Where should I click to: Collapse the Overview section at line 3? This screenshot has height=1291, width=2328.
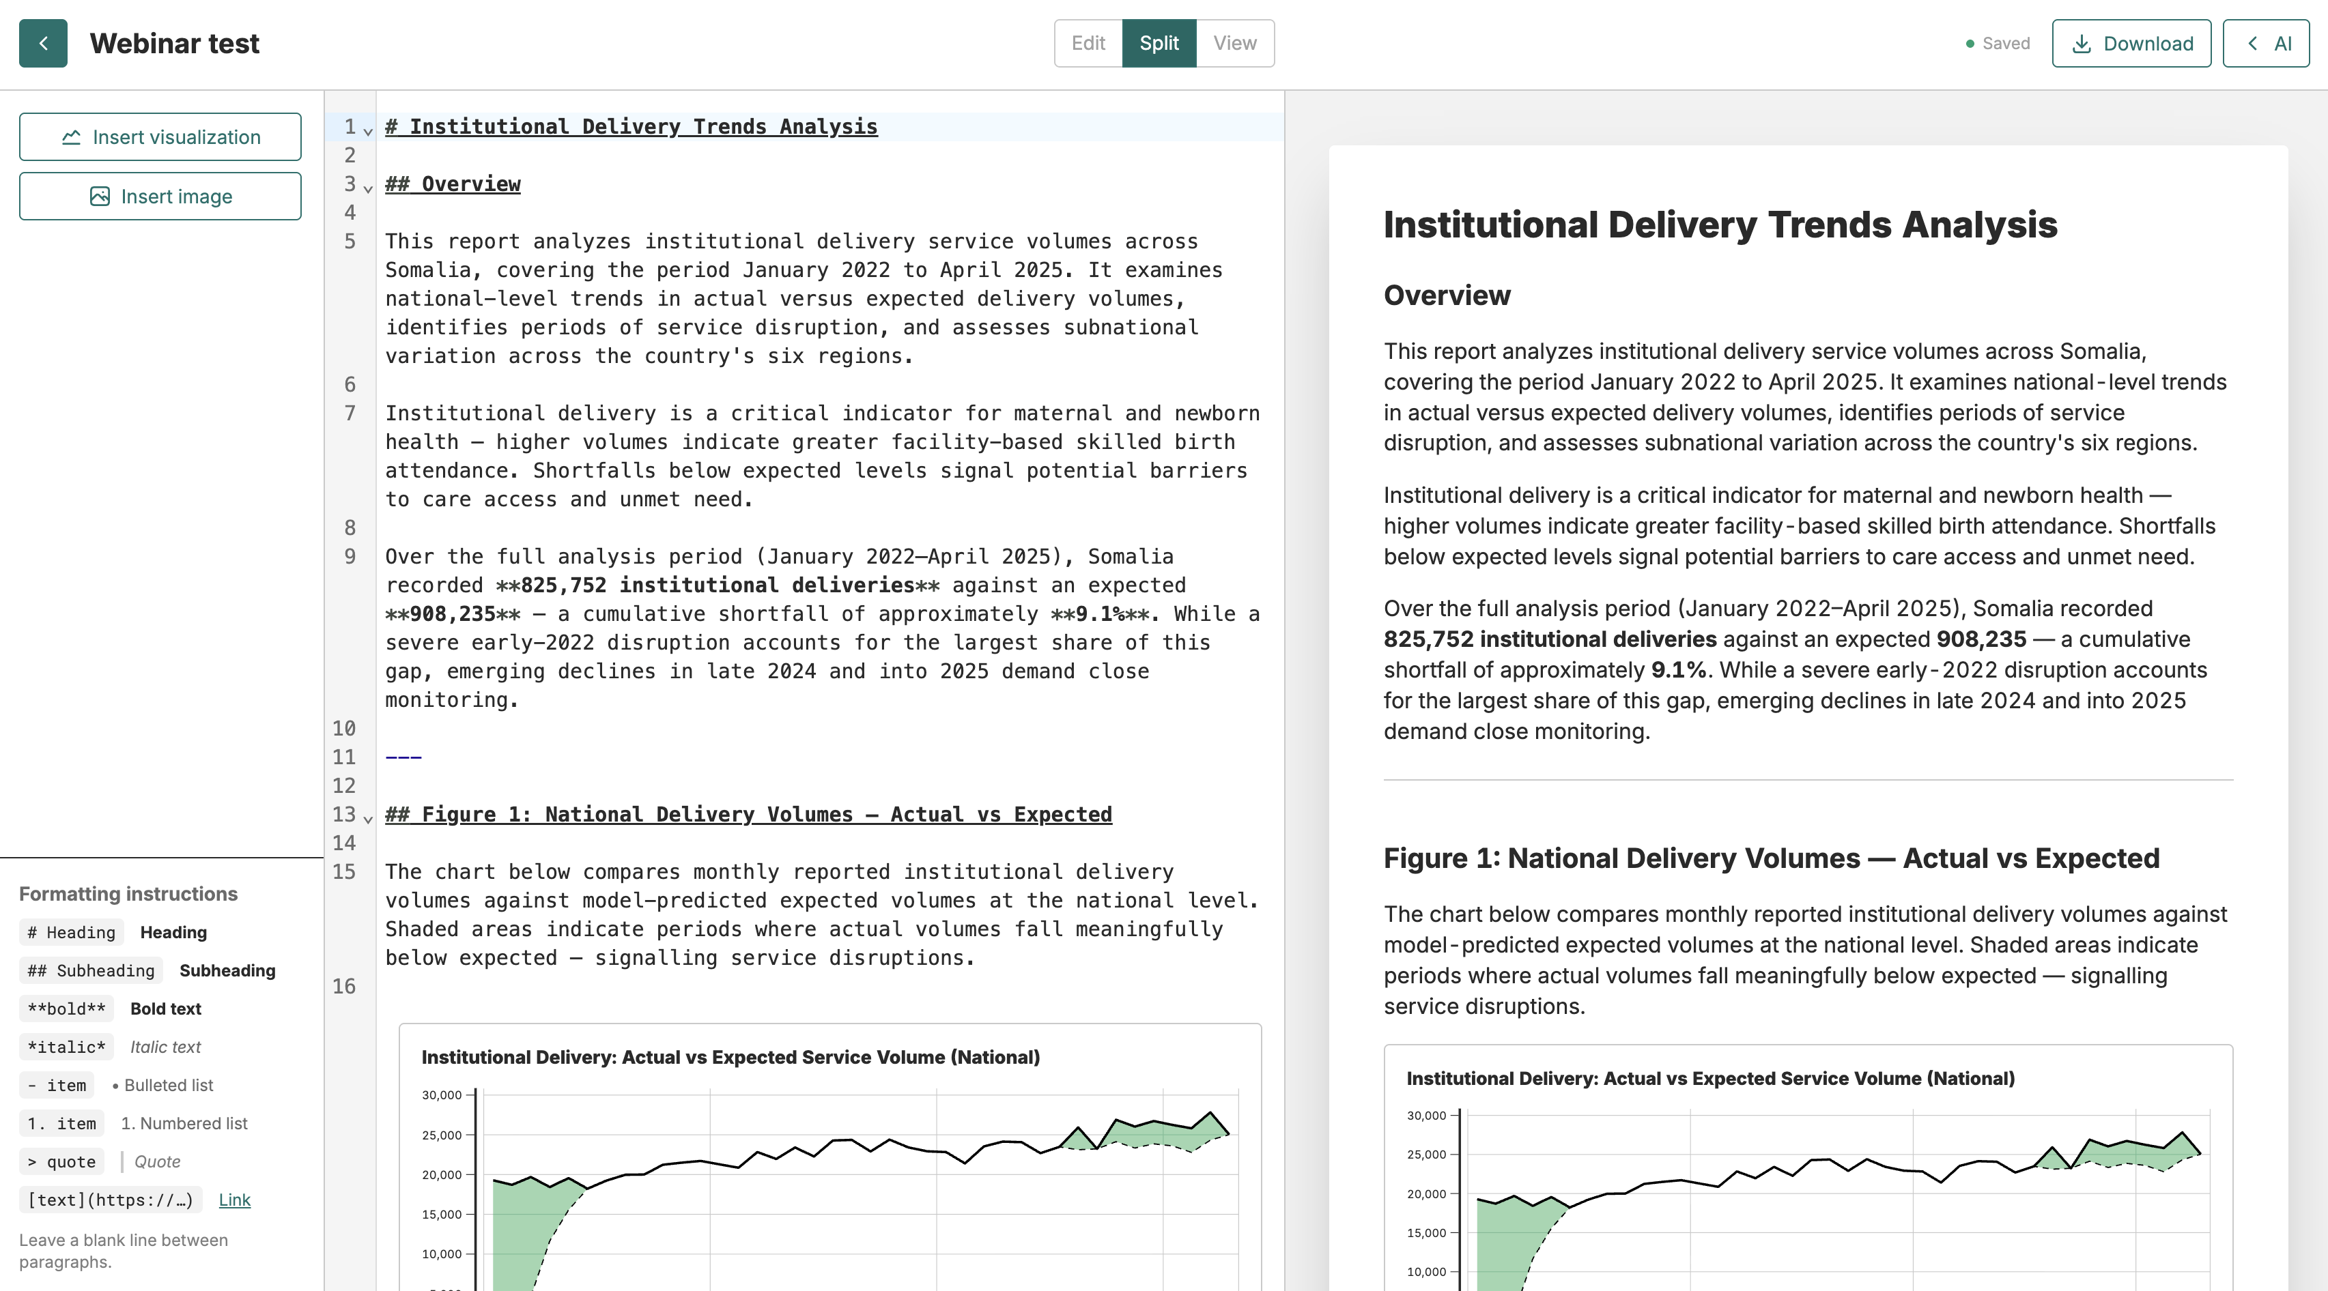(x=368, y=188)
